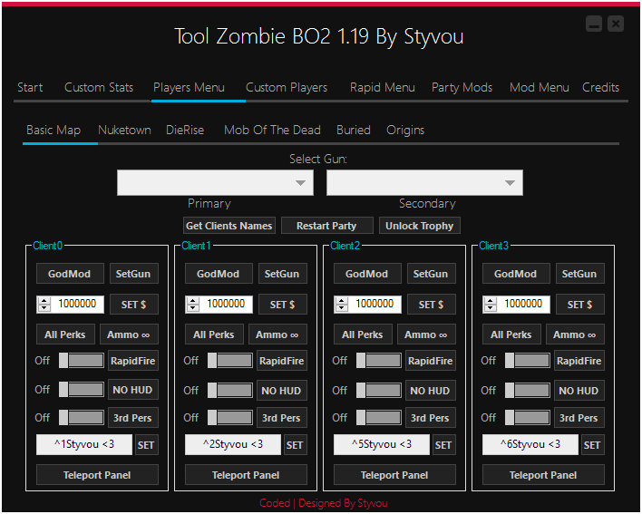This screenshot has height=514, width=642.
Task: Click SET next to ^6Styvou name
Action: [x=592, y=445]
